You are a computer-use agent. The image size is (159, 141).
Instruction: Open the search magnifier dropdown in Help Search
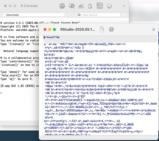[x=79, y=15]
